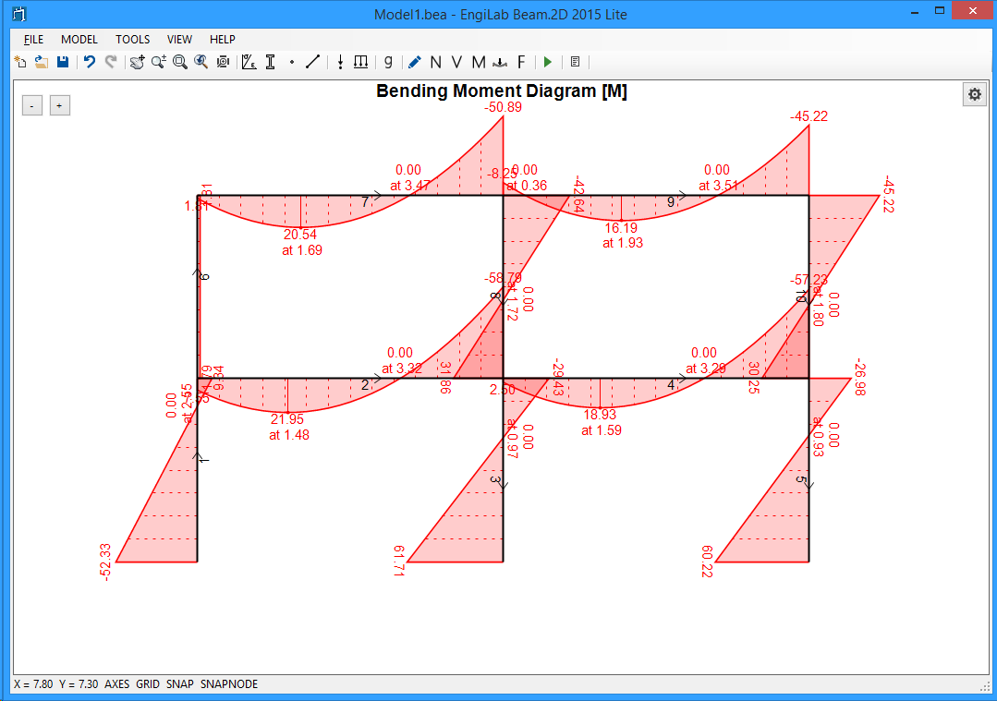Click the -52.33 moment value label
This screenshot has height=701, width=997.
(105, 562)
